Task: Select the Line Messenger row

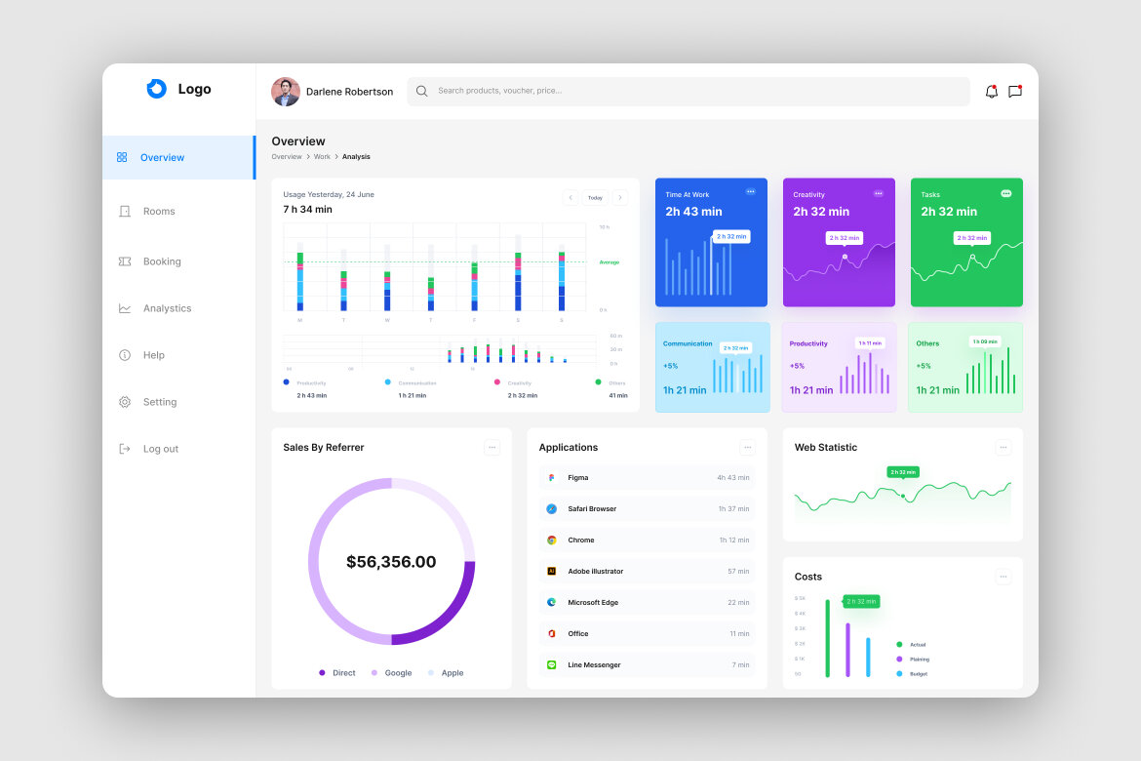Action: (647, 664)
